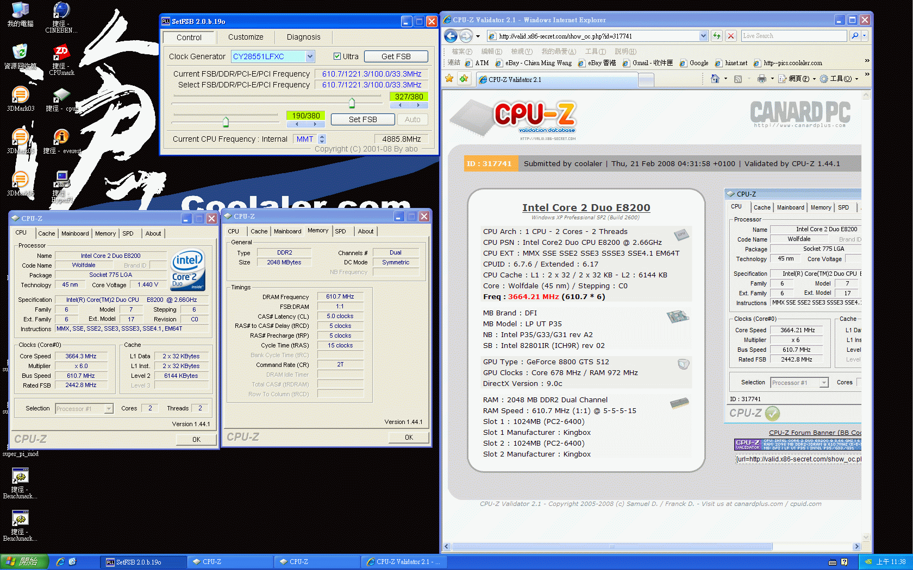Click OK in the left CPU-Z window

[x=196, y=440]
